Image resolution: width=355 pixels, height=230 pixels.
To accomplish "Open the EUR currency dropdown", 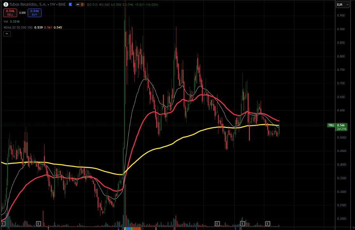I will (x=343, y=4).
